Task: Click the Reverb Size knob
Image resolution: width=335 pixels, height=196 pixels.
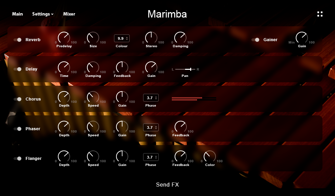Action: coord(93,37)
